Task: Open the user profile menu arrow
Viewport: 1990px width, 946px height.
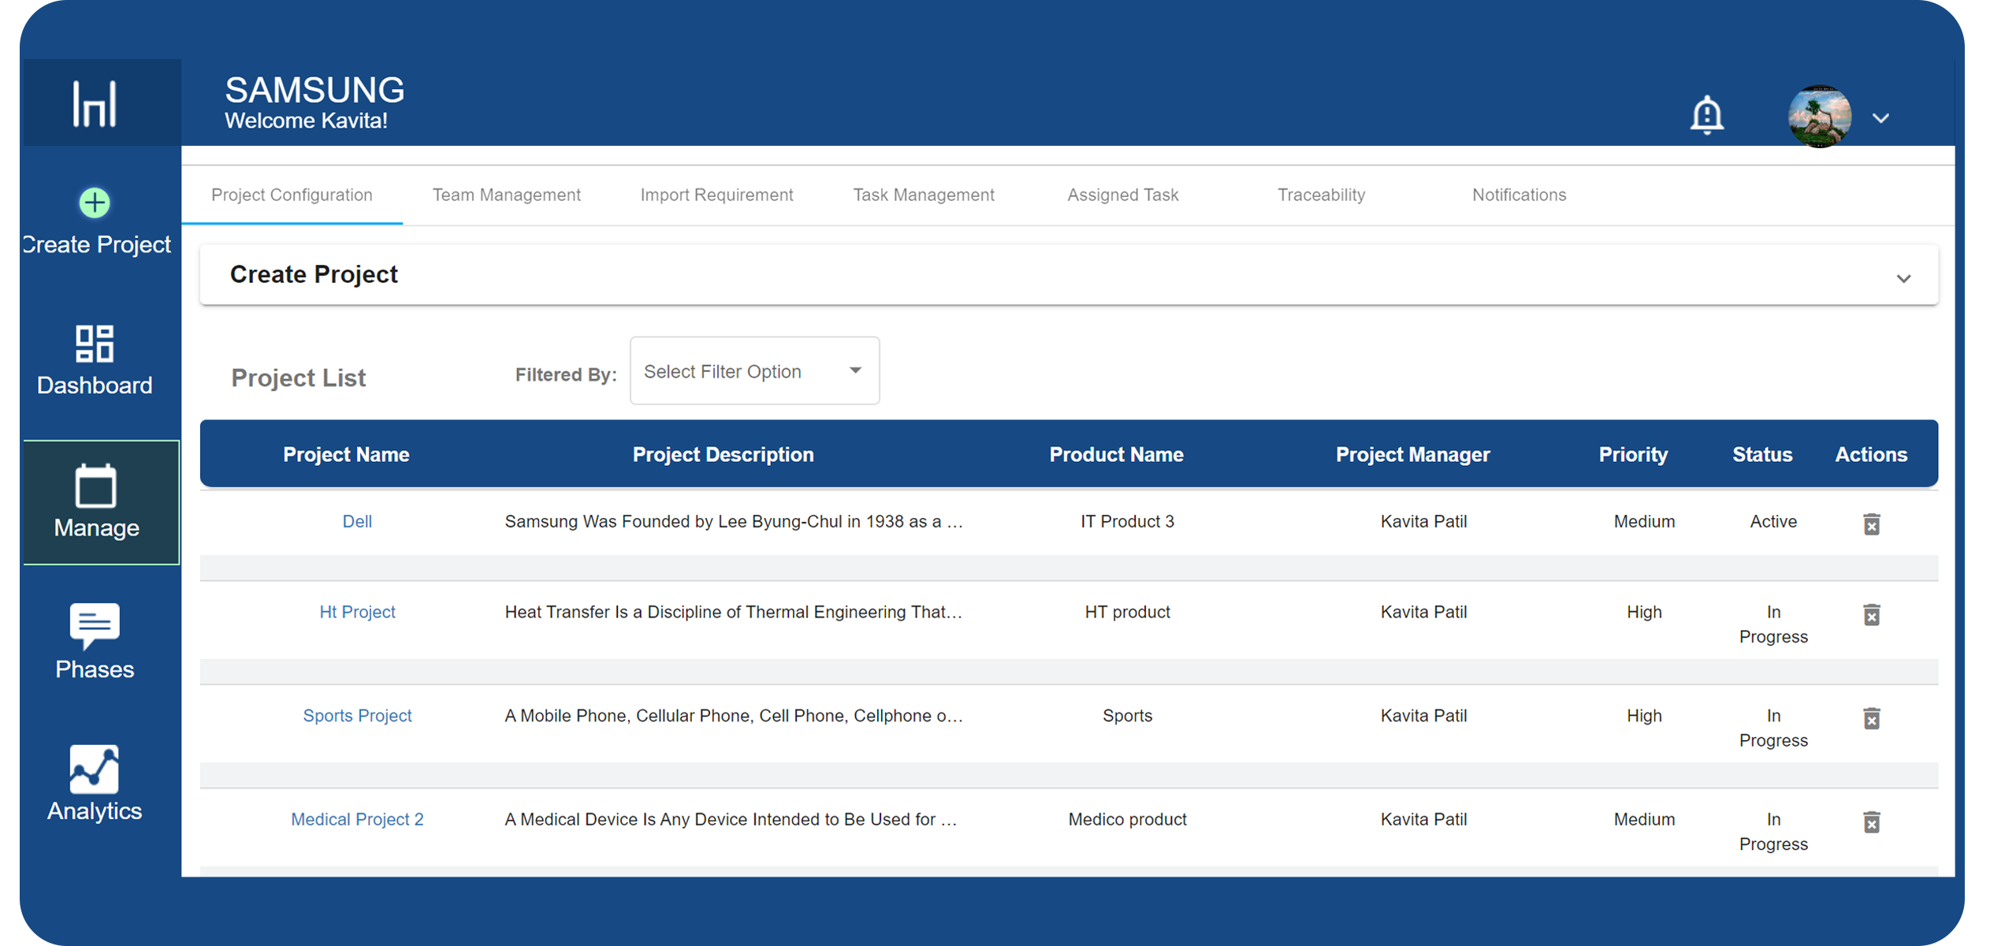Action: (x=1881, y=118)
